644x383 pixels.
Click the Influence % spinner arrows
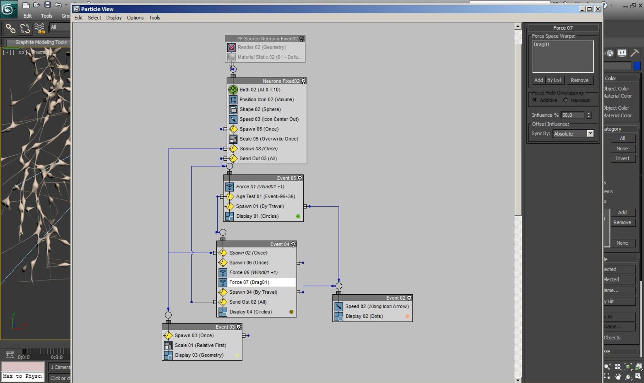tap(589, 115)
